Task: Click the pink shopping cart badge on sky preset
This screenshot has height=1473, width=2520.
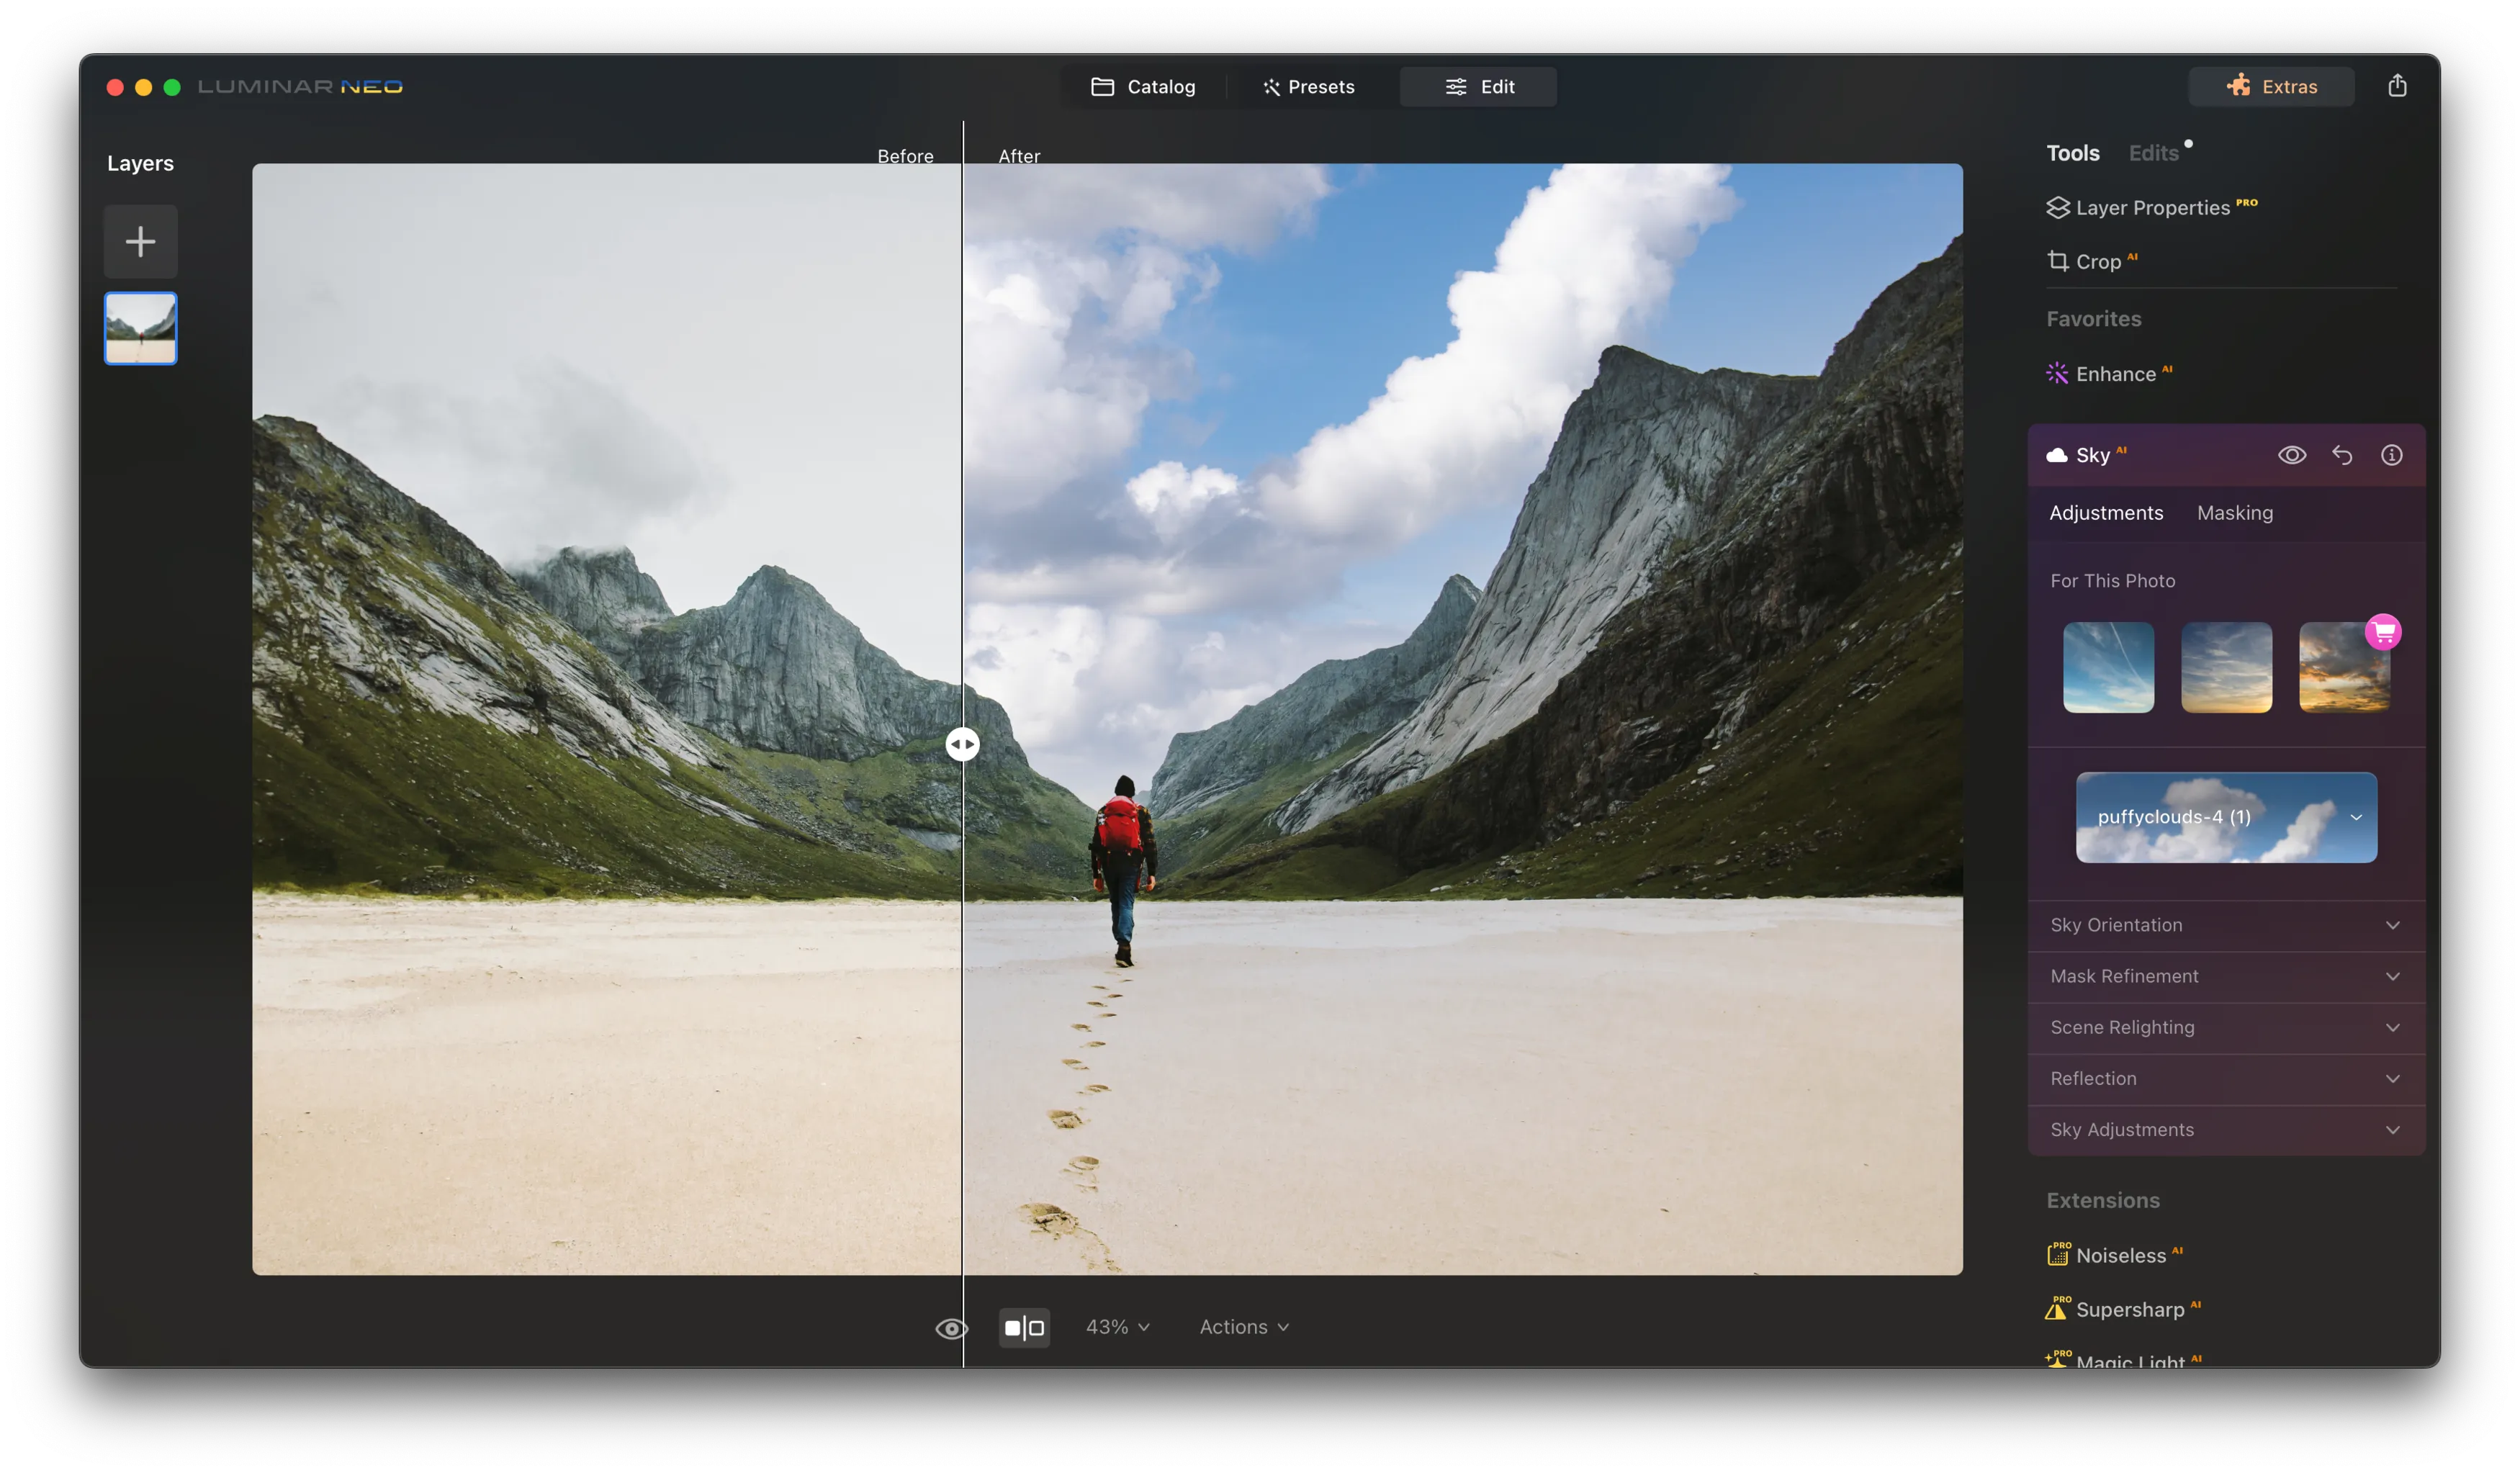Action: (2383, 632)
